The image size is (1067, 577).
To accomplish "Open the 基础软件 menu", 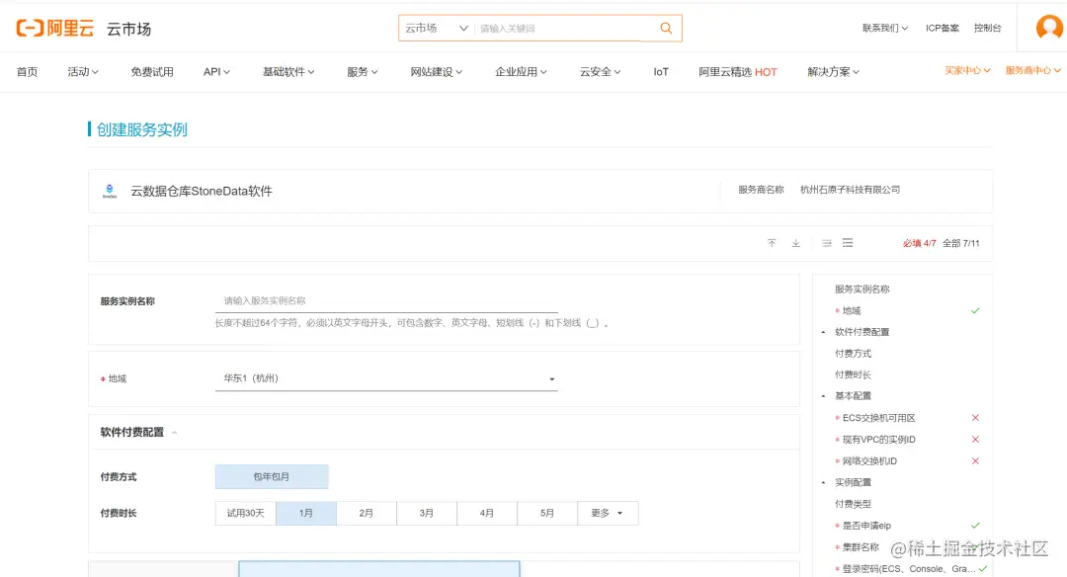I will [x=288, y=71].
